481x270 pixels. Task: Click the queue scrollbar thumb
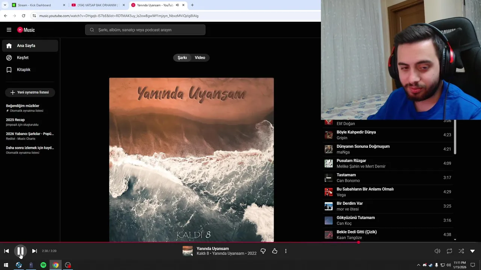click(x=455, y=137)
